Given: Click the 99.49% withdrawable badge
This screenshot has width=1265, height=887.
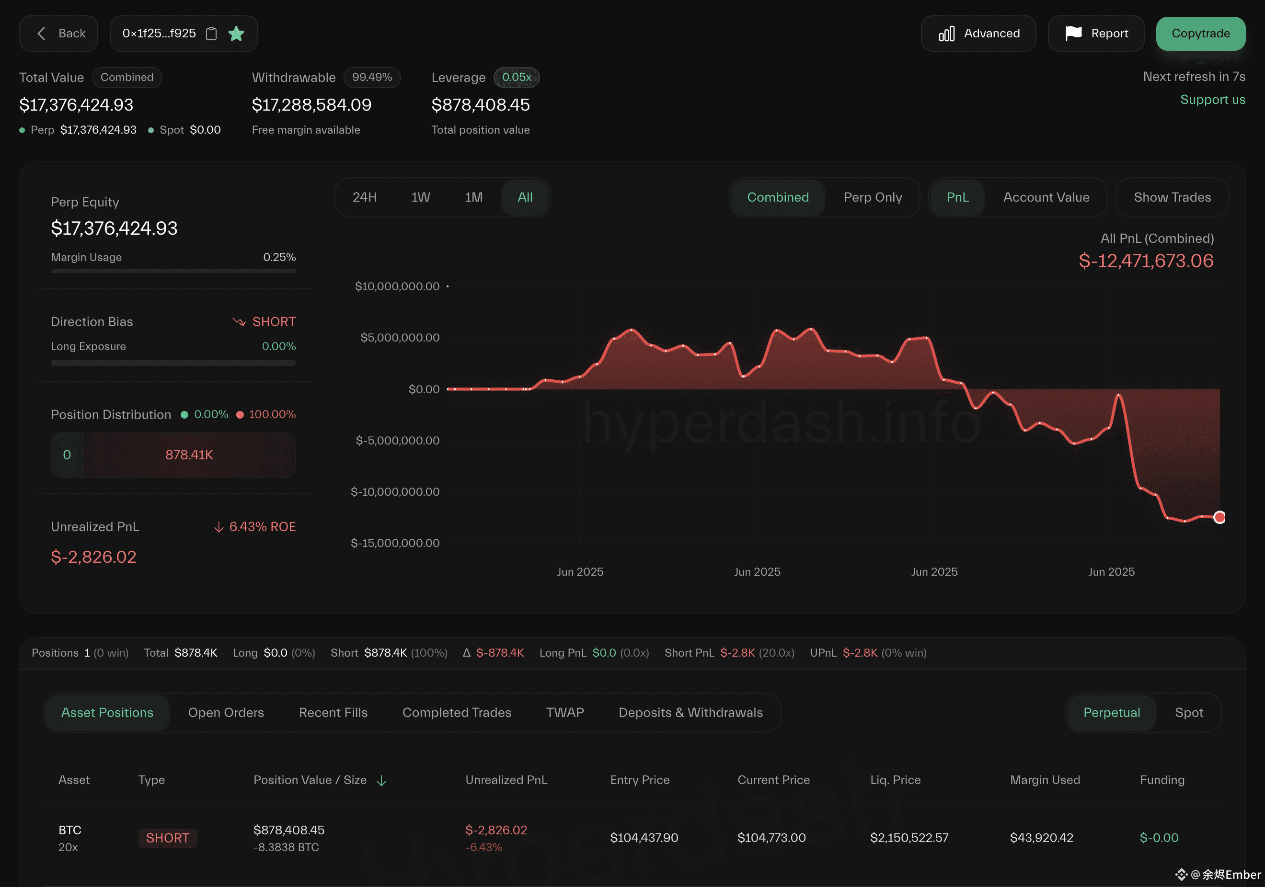Looking at the screenshot, I should tap(372, 77).
